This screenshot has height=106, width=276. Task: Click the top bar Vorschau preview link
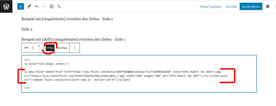pos(231,7)
